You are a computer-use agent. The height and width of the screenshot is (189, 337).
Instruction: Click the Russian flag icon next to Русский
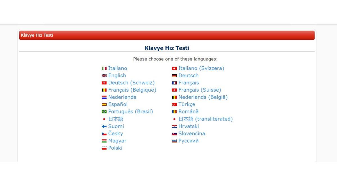[174, 141]
